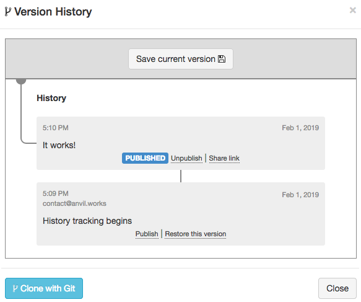Screen dimensions: 361x302
Task: Click the 5:10 PM timestamp
Action: pyautogui.click(x=56, y=128)
